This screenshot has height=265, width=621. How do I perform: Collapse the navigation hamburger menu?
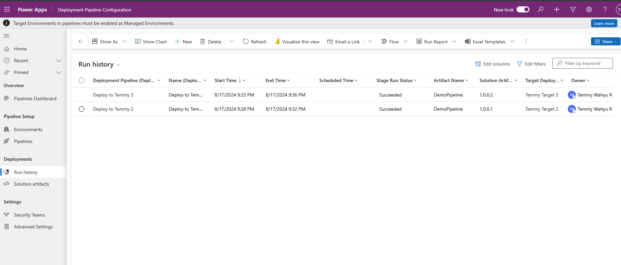point(6,36)
